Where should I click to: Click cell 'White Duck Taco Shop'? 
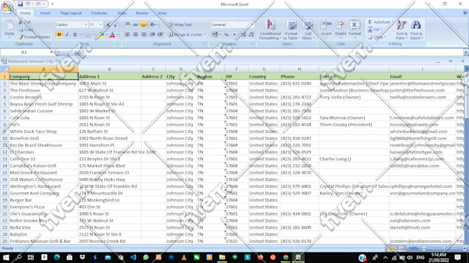click(x=43, y=131)
